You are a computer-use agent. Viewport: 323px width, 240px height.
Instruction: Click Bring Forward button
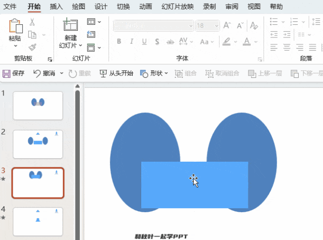point(265,73)
